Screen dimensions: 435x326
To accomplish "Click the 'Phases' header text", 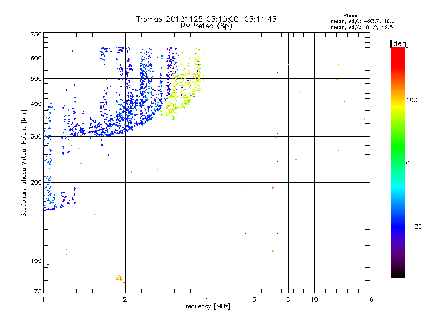I will 352,16.
